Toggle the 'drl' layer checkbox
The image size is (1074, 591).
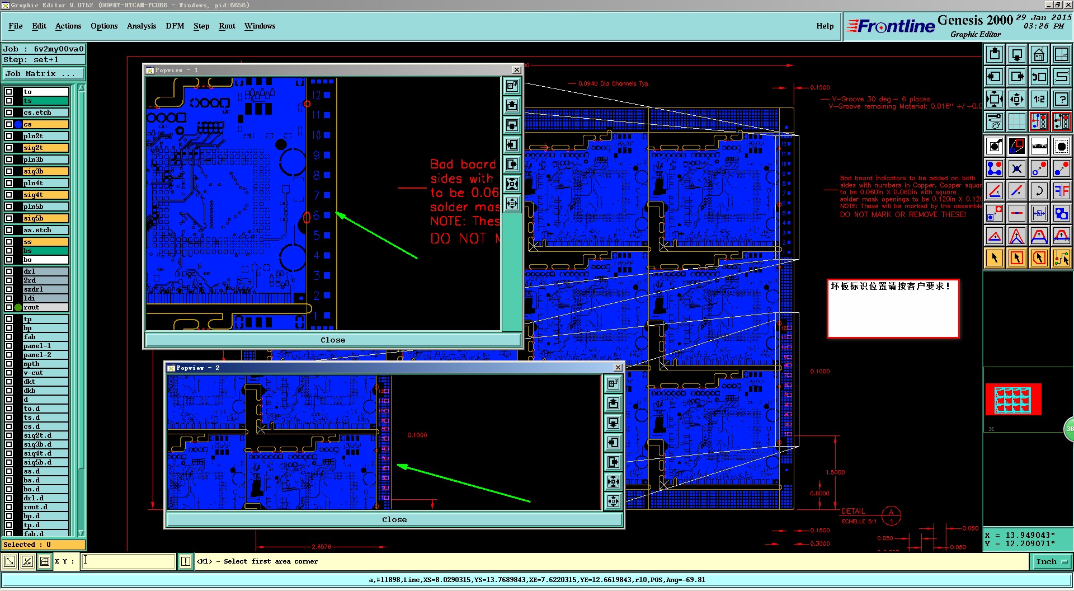coord(9,271)
